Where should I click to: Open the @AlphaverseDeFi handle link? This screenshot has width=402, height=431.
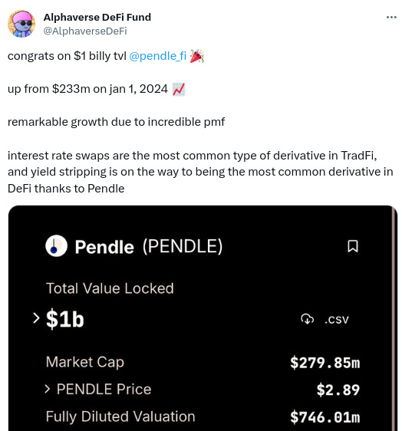point(85,31)
